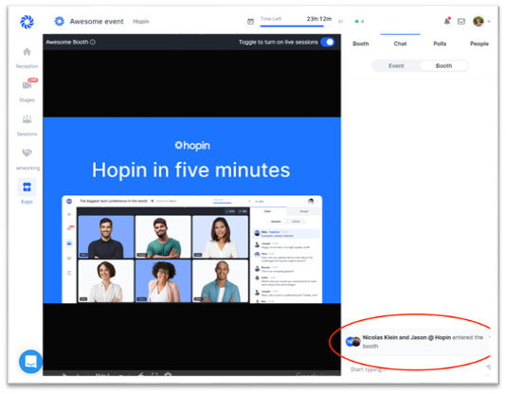Turn off live sessions toggle
506x394 pixels.
328,43
